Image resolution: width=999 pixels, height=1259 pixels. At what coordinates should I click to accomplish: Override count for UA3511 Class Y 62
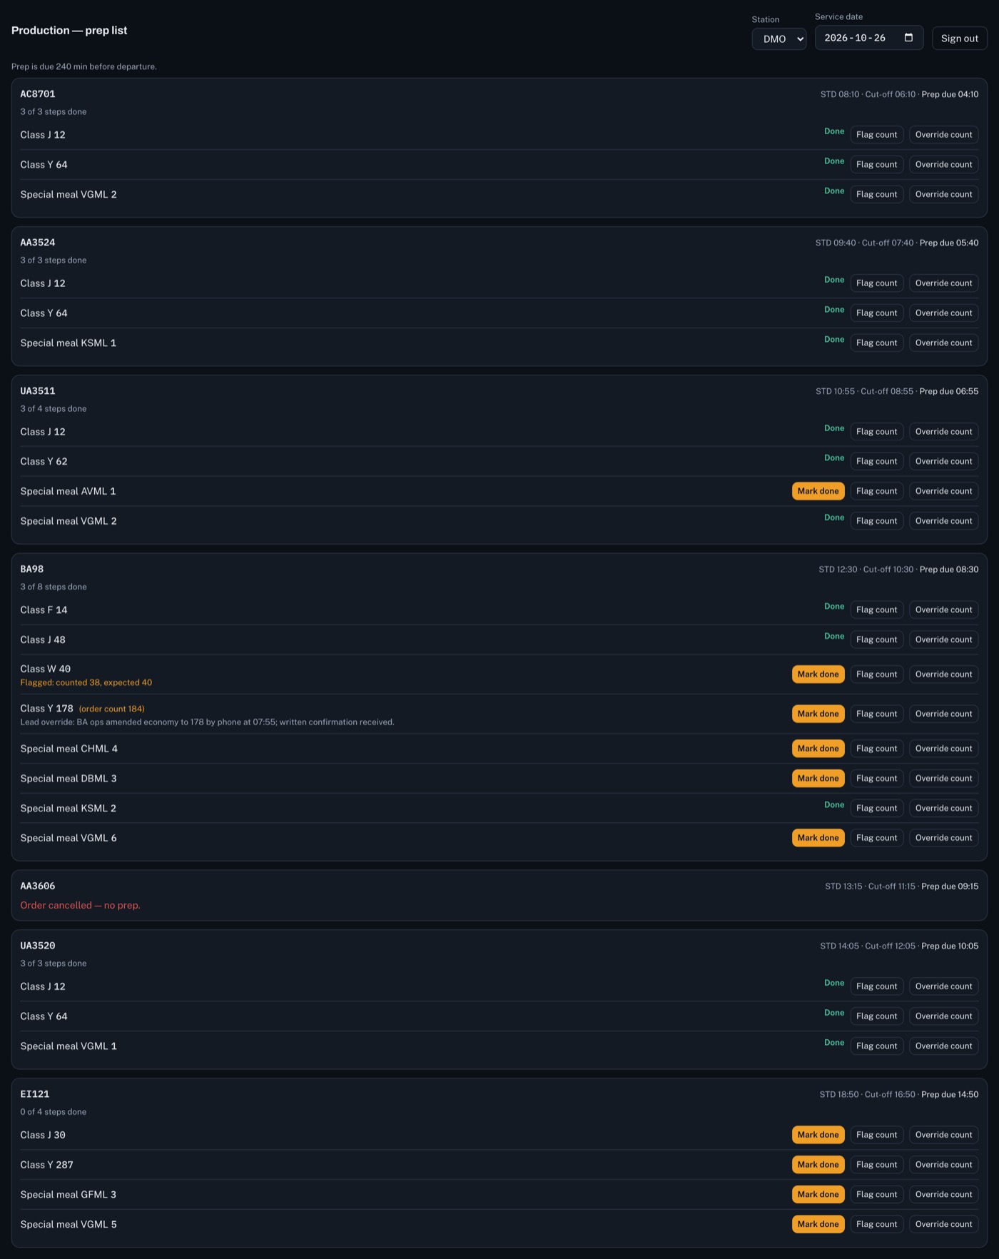point(944,462)
